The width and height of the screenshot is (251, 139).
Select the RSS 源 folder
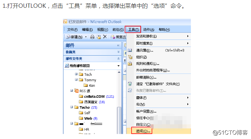pos(85,91)
